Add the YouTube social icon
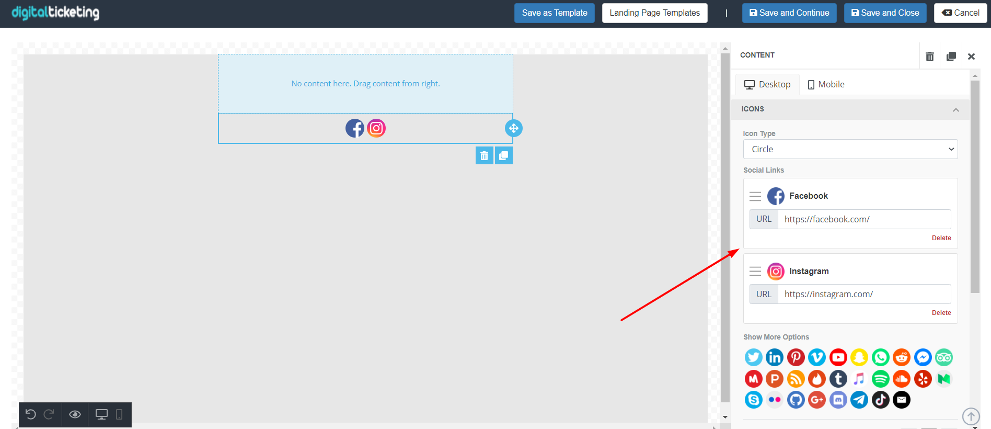 [x=838, y=357]
